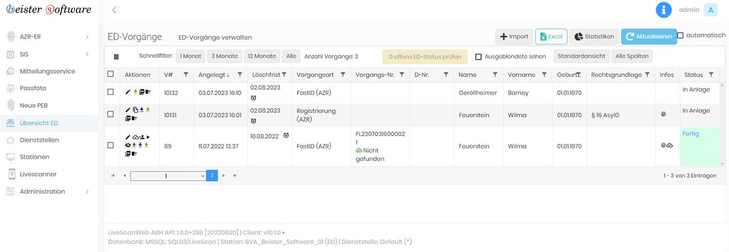729x252 pixels.
Task: Click the admin avatar badge "A"
Action: [x=710, y=10]
